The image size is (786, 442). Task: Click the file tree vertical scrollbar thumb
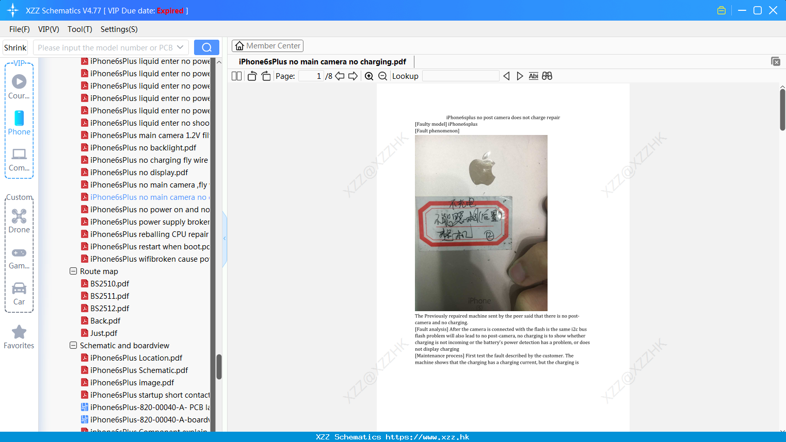tap(219, 367)
